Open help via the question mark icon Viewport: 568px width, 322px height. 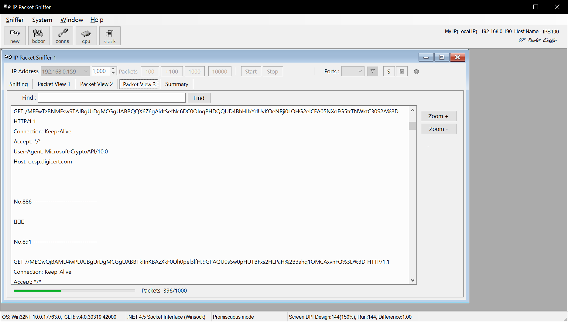pos(416,71)
